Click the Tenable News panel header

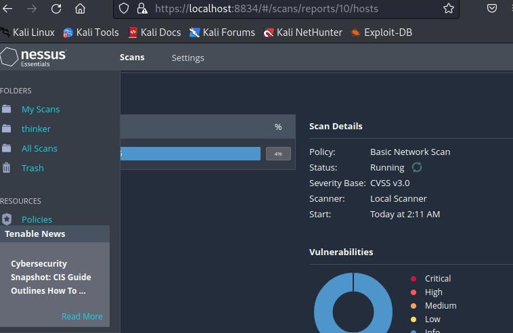[x=55, y=234]
